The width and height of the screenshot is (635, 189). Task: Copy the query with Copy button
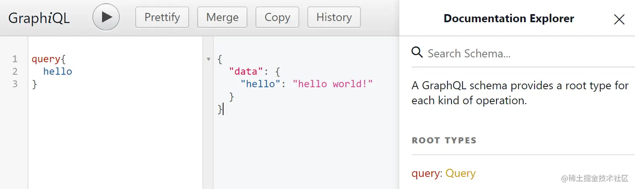[277, 17]
